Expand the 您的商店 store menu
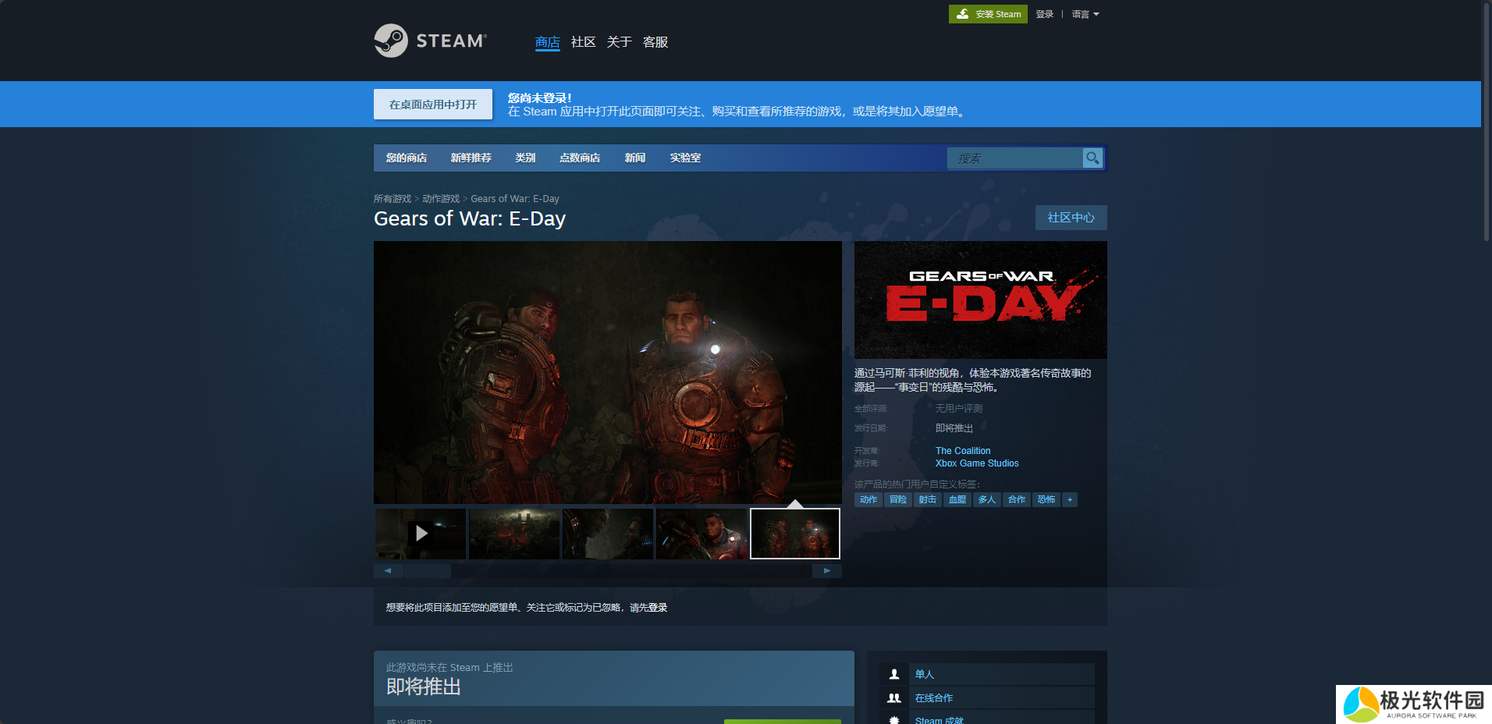Screen dimensions: 1492x724 [x=406, y=158]
